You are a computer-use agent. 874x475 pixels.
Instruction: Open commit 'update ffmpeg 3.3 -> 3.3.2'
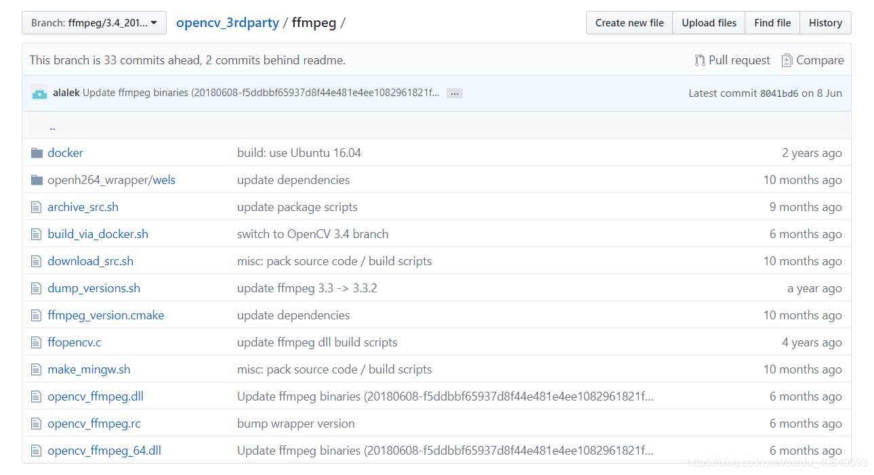click(307, 288)
